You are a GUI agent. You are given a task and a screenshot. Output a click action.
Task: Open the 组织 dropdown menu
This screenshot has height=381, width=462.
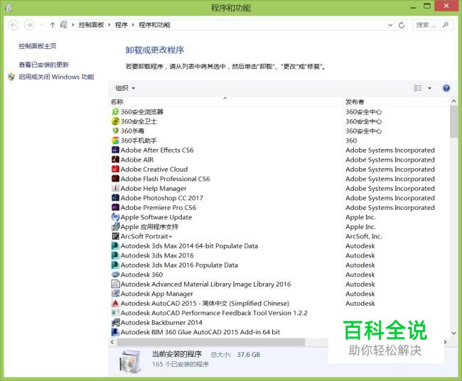point(125,88)
